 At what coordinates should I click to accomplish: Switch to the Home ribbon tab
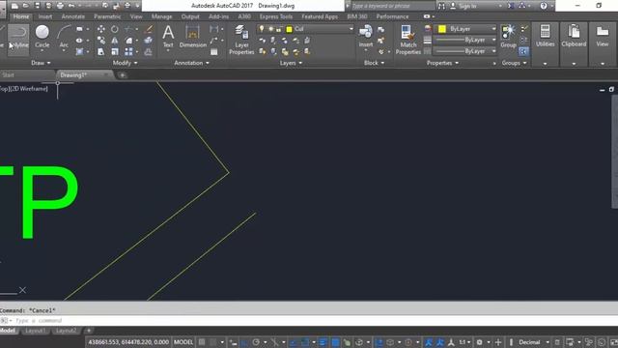[21, 16]
